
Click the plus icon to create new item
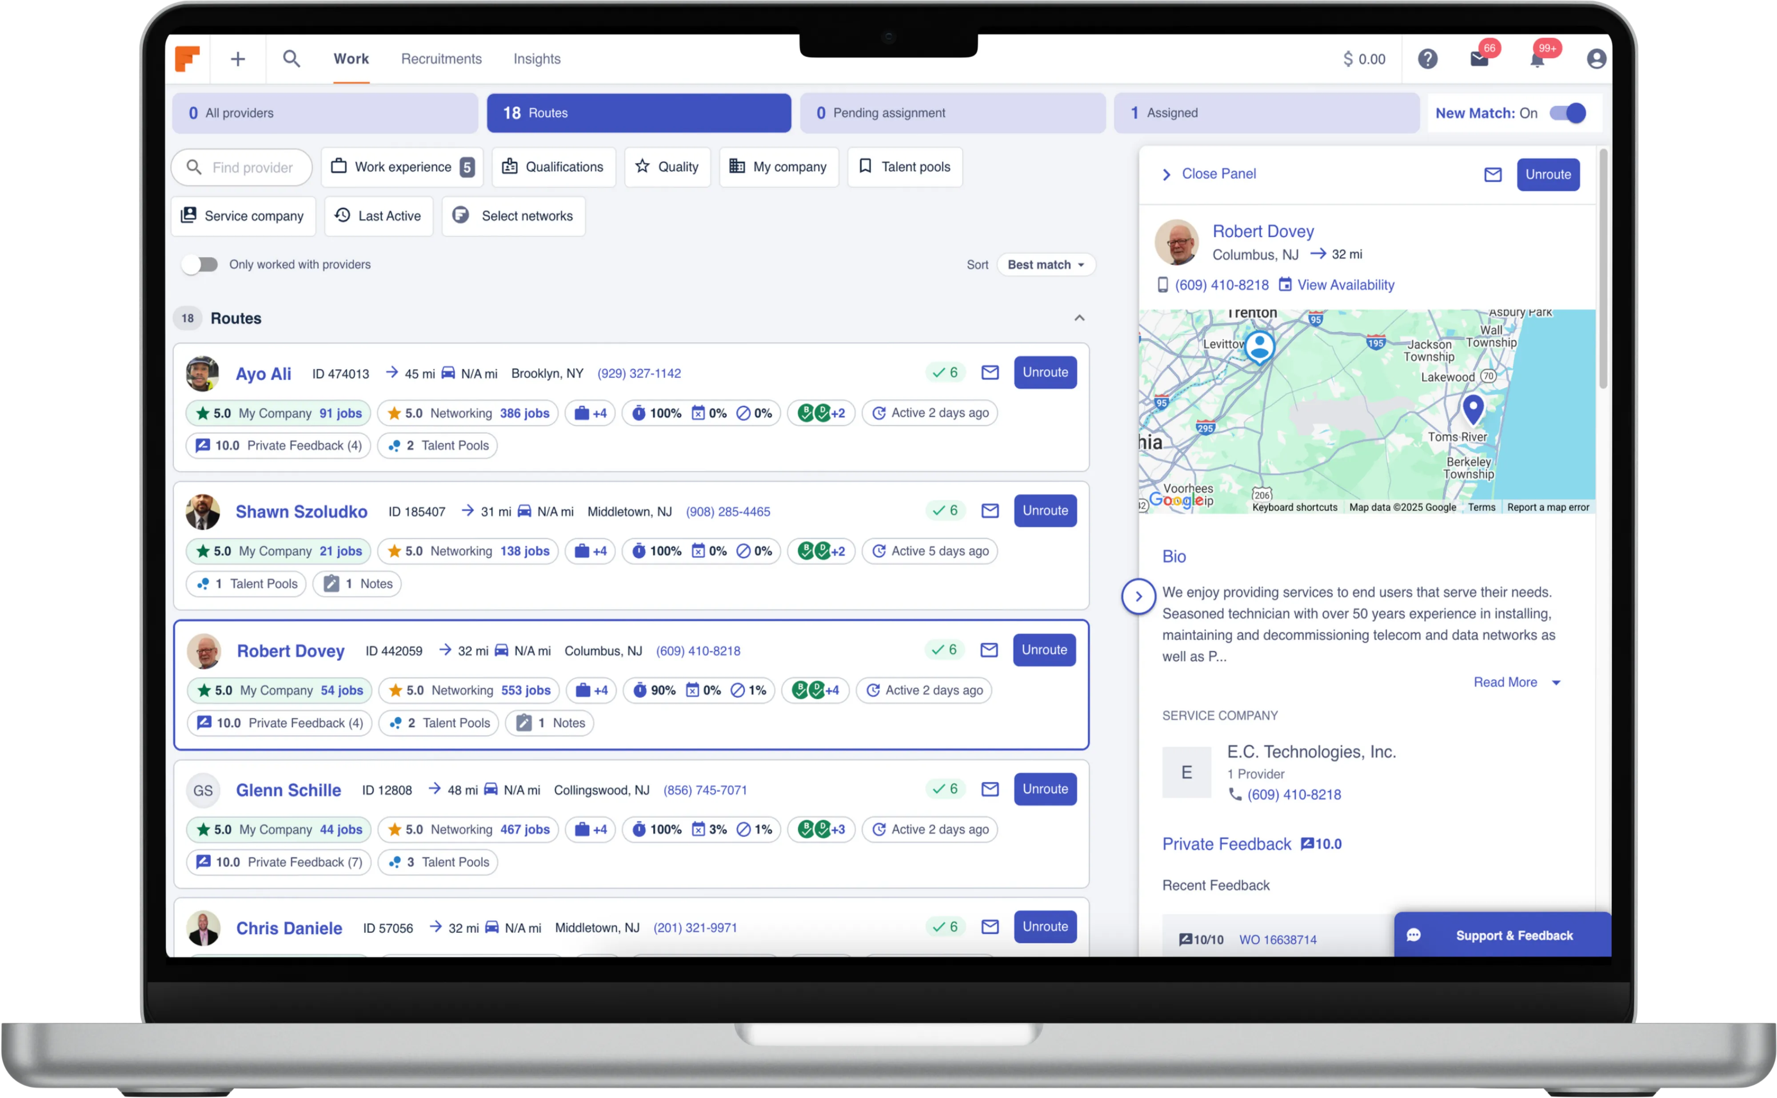(x=238, y=59)
